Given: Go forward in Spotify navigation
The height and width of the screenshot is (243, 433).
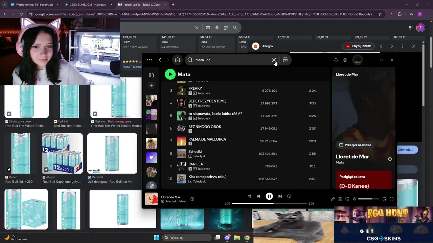Looking at the screenshot, I should point(167,60).
